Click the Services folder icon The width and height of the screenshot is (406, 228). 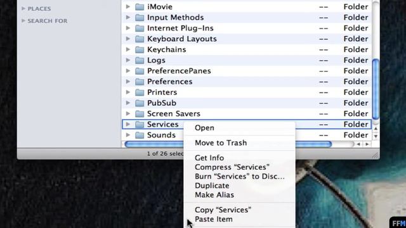coord(140,124)
